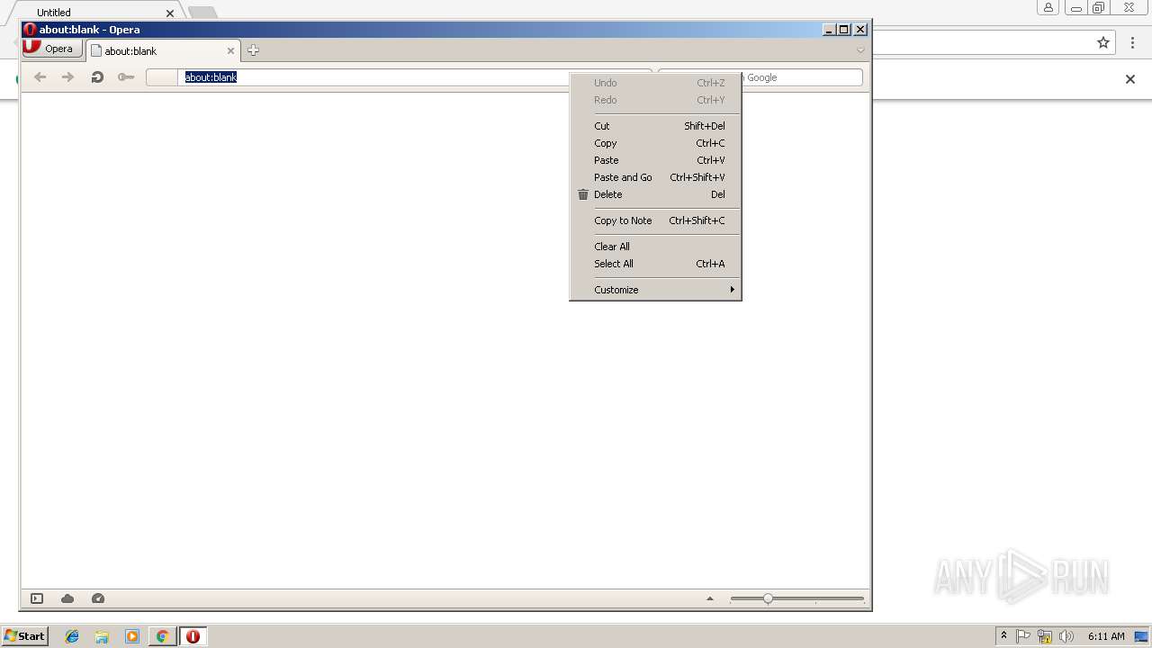
Task: Click the greyed Undo menu entry
Action: [x=655, y=83]
